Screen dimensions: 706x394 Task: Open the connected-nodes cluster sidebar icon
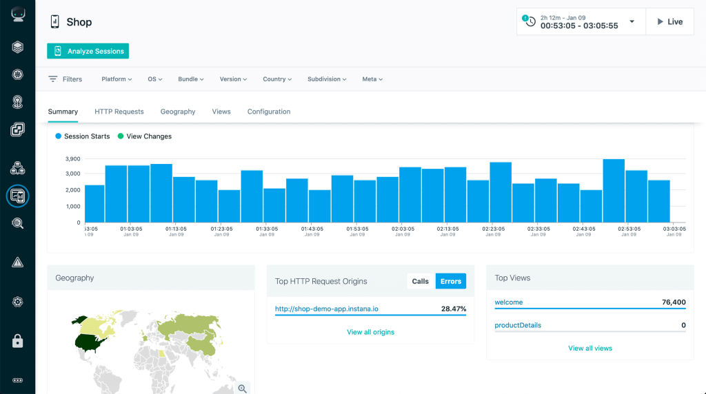17,168
